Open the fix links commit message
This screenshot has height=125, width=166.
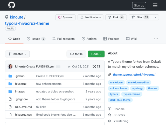[41, 107]
